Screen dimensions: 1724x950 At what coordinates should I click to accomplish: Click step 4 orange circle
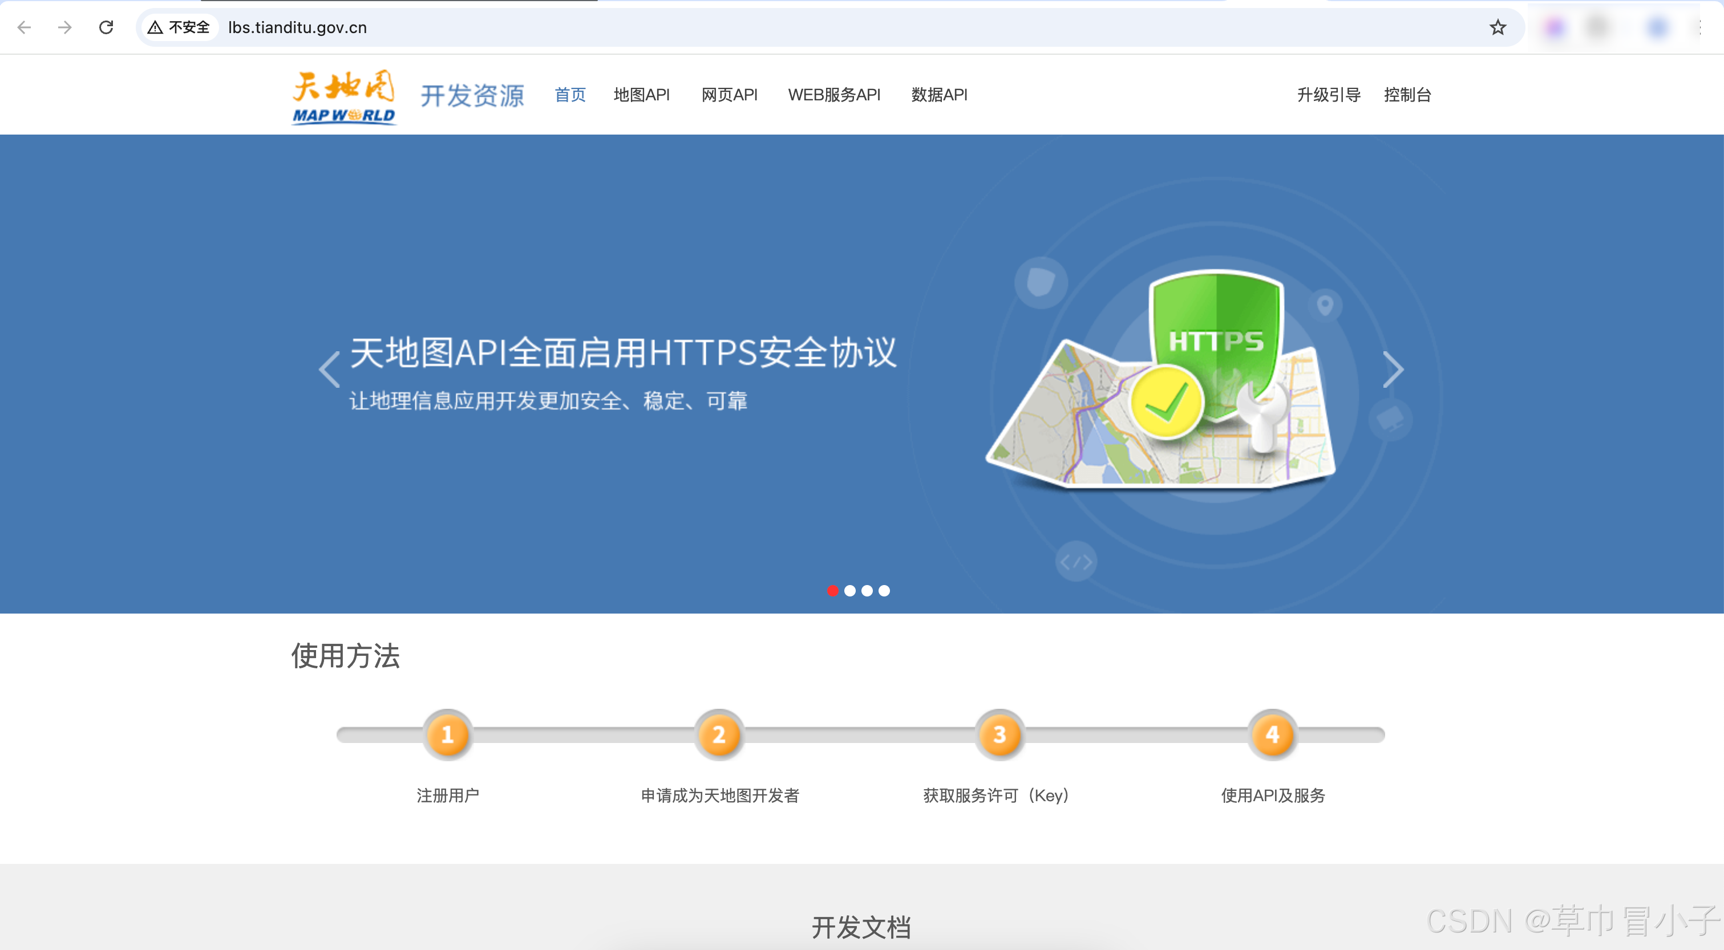[x=1273, y=734]
